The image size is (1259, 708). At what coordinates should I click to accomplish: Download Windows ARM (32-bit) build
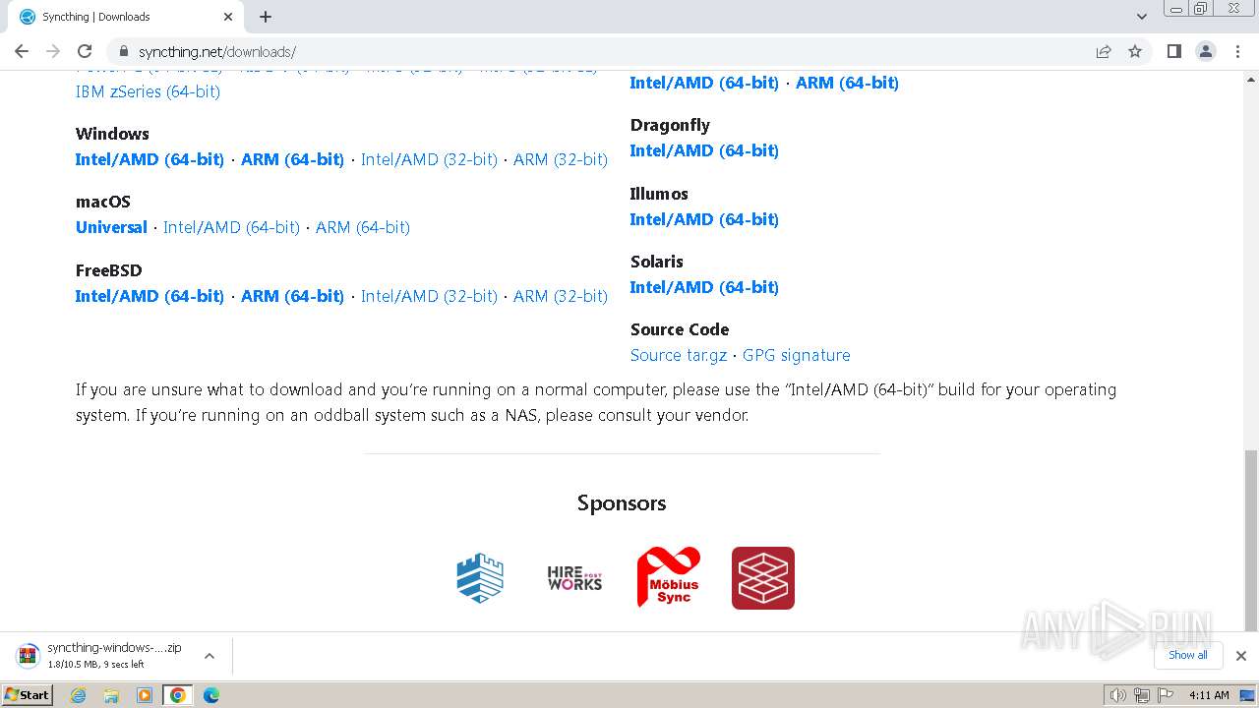[x=561, y=159]
